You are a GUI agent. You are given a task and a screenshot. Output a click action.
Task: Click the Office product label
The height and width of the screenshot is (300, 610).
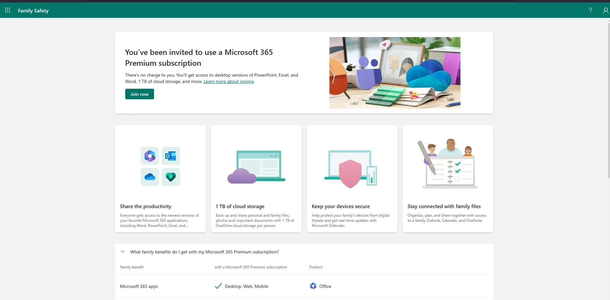[x=325, y=286]
